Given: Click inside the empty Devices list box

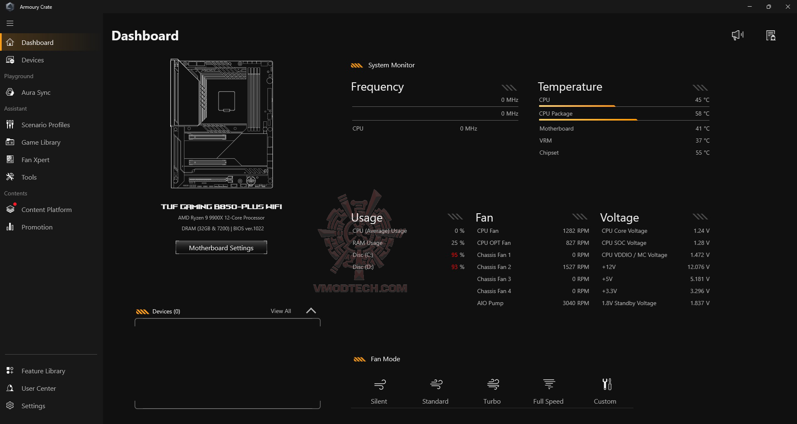Looking at the screenshot, I should (x=228, y=363).
